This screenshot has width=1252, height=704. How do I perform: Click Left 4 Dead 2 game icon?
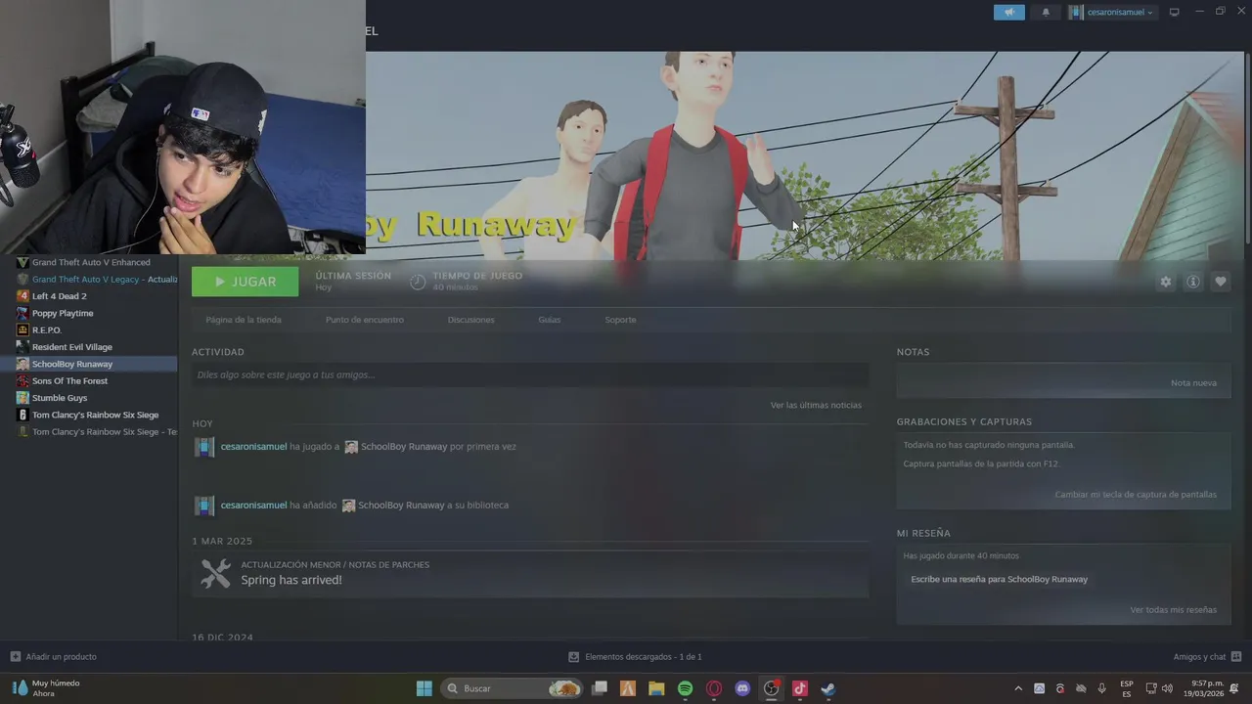22,296
